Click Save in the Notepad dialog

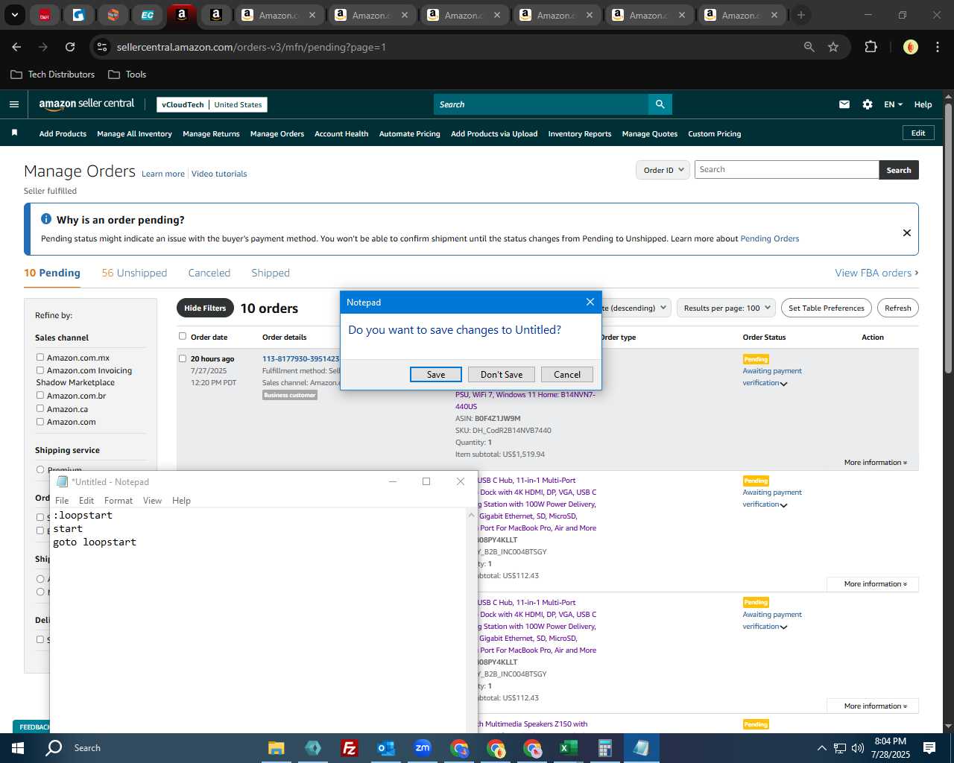(x=436, y=375)
